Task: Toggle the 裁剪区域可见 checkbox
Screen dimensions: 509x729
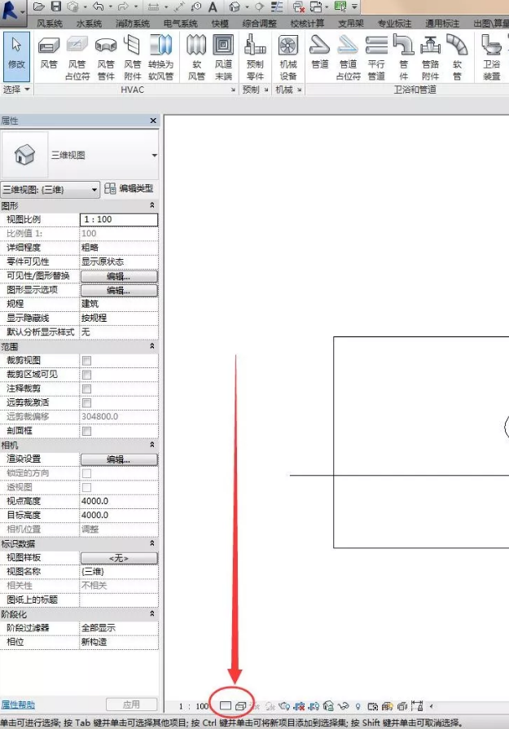Action: click(86, 374)
